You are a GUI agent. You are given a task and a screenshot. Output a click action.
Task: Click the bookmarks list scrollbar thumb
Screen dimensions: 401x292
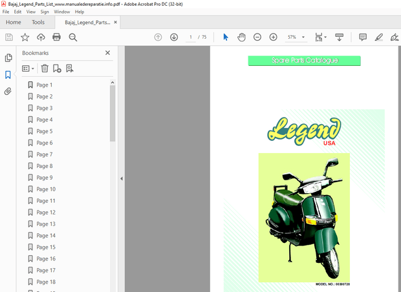click(x=113, y=113)
